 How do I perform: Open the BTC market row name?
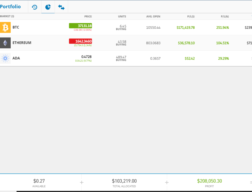(16, 27)
